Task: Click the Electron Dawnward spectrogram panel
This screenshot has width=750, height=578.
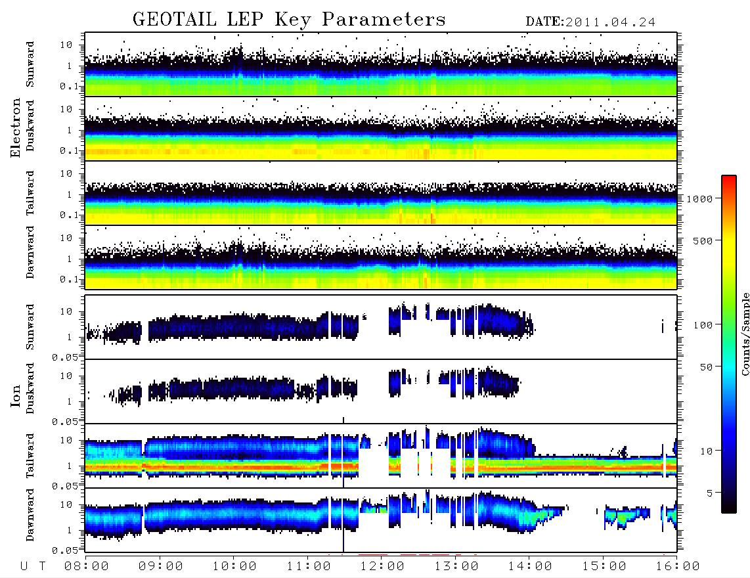Action: click(x=381, y=257)
